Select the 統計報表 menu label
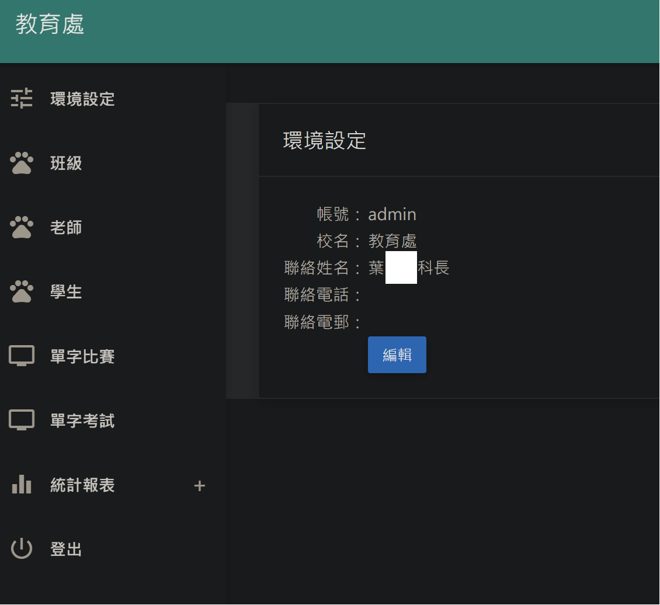The width and height of the screenshot is (660, 605). tap(82, 485)
